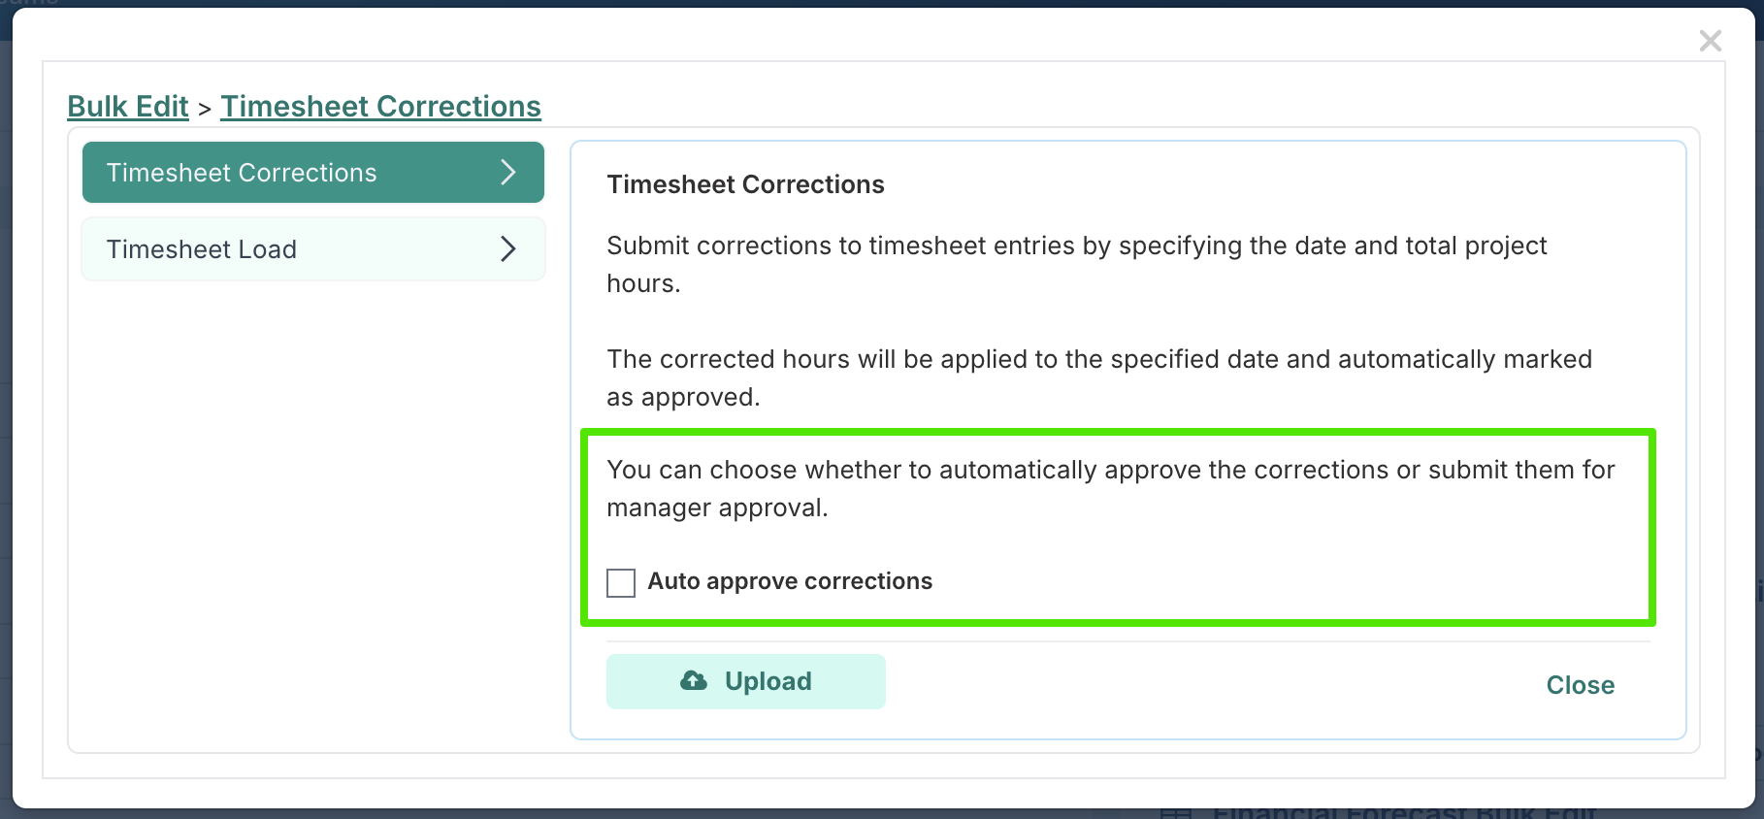Click the arrow icon on Timesheet Corrections
The height and width of the screenshot is (819, 1764).
click(x=507, y=172)
